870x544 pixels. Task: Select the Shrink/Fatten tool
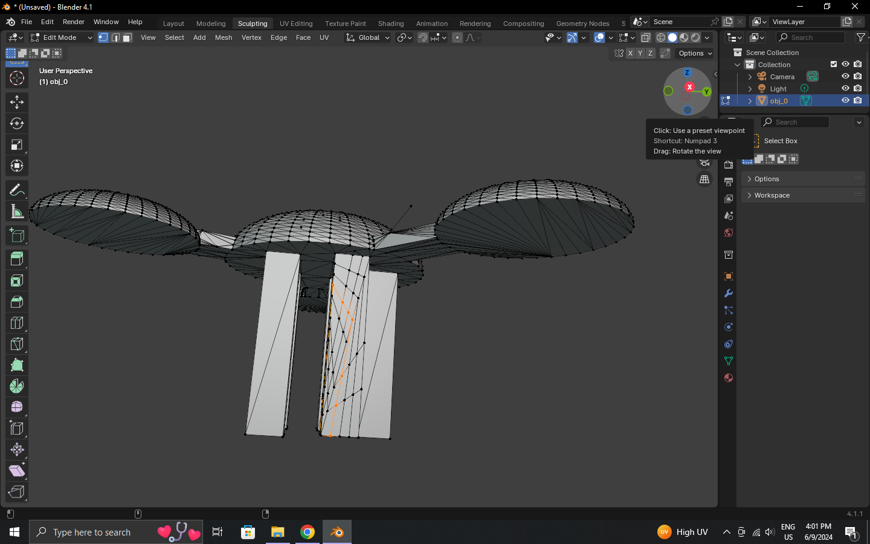[x=17, y=449]
